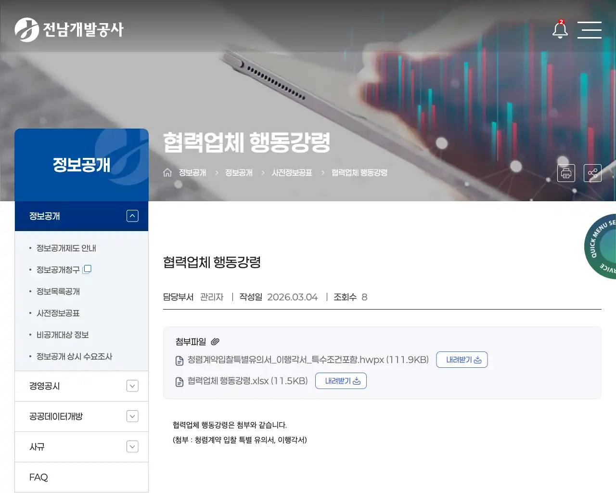Image resolution: width=616 pixels, height=493 pixels.
Task: Print the page with printer icon
Action: click(x=566, y=173)
